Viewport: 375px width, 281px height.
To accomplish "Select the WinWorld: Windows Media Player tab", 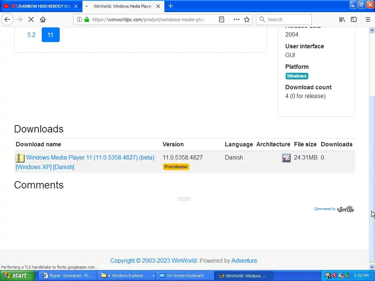I will click(123, 6).
